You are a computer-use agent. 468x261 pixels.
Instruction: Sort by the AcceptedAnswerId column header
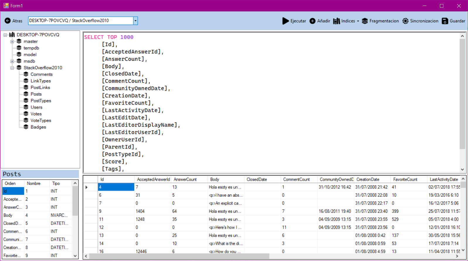click(153, 179)
